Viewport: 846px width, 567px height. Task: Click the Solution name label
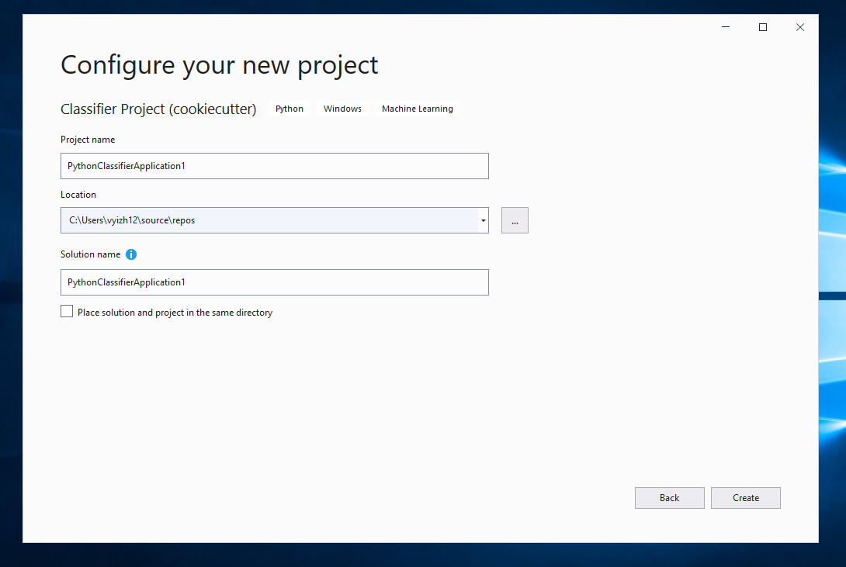click(x=91, y=254)
